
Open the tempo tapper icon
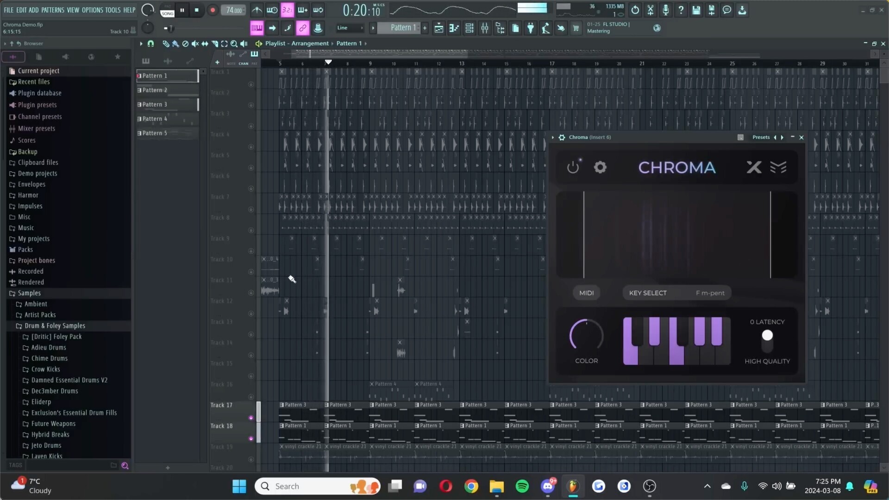point(546,28)
